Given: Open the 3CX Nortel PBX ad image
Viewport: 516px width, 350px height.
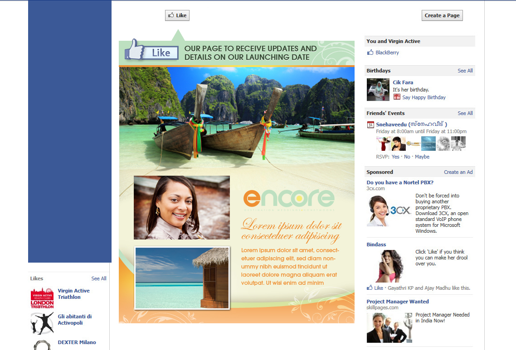Looking at the screenshot, I should pos(389,211).
